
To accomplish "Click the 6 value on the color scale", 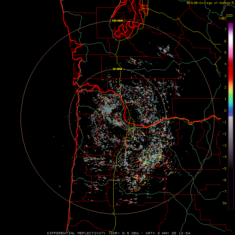I will pyautogui.click(x=225, y=41).
